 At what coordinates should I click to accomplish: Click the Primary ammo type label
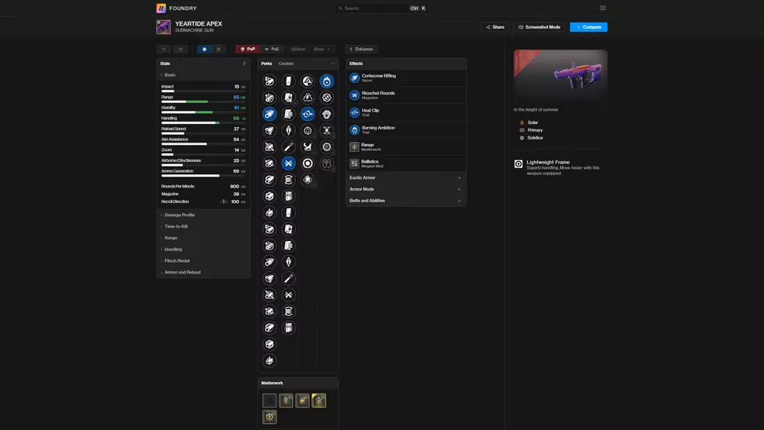tap(535, 130)
